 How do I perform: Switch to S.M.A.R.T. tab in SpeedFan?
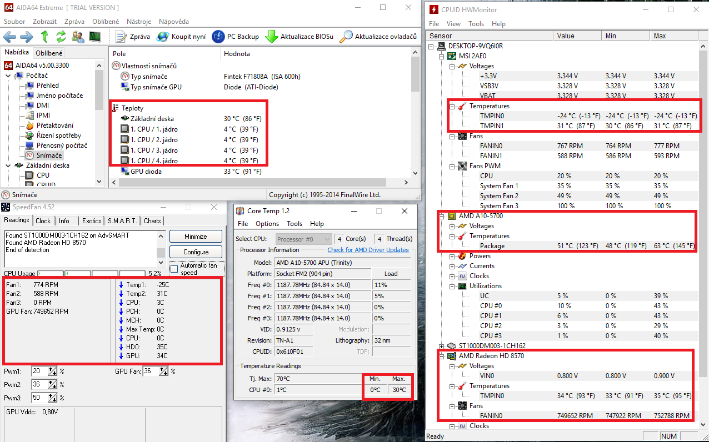[x=122, y=221]
